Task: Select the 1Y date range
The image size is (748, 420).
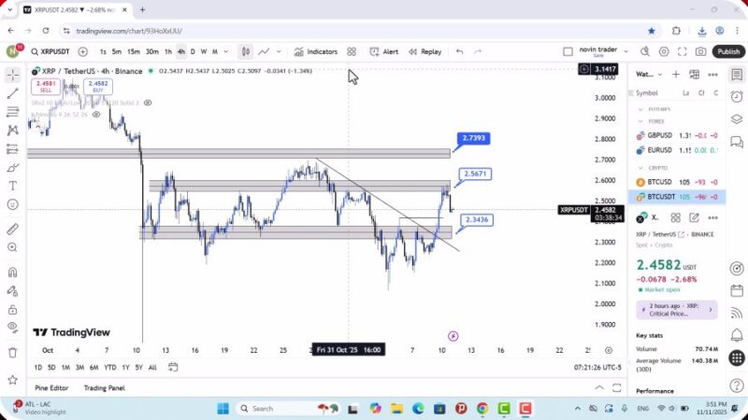Action: (x=125, y=367)
